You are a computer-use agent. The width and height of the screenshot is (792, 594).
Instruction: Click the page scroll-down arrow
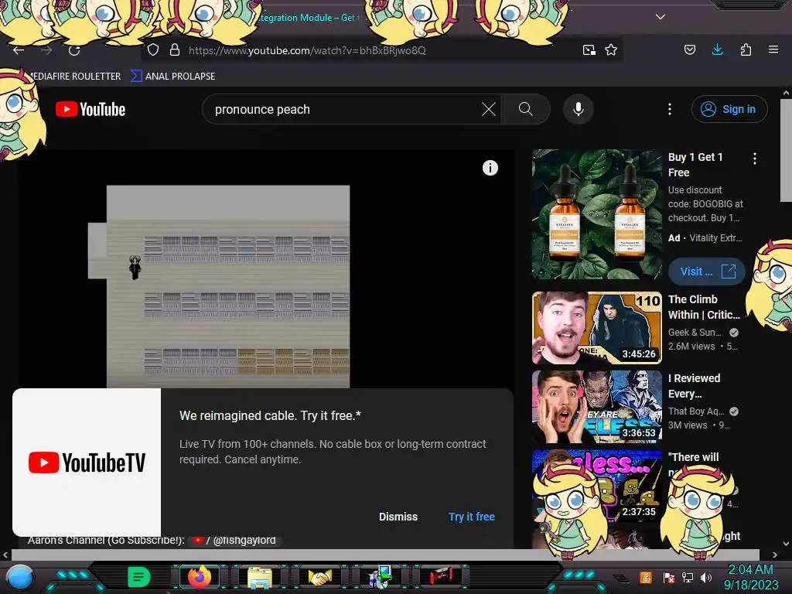(x=786, y=544)
